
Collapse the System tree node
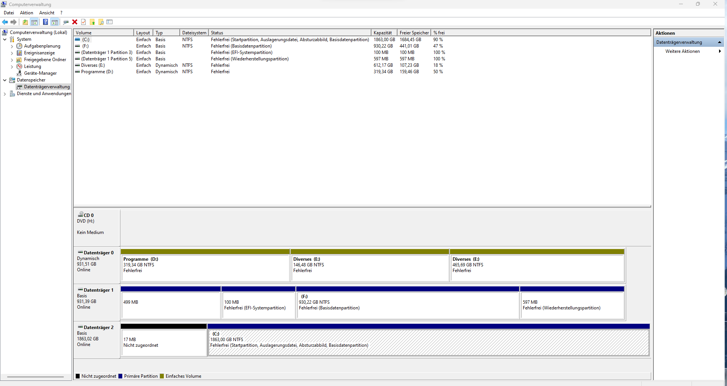(x=5, y=39)
